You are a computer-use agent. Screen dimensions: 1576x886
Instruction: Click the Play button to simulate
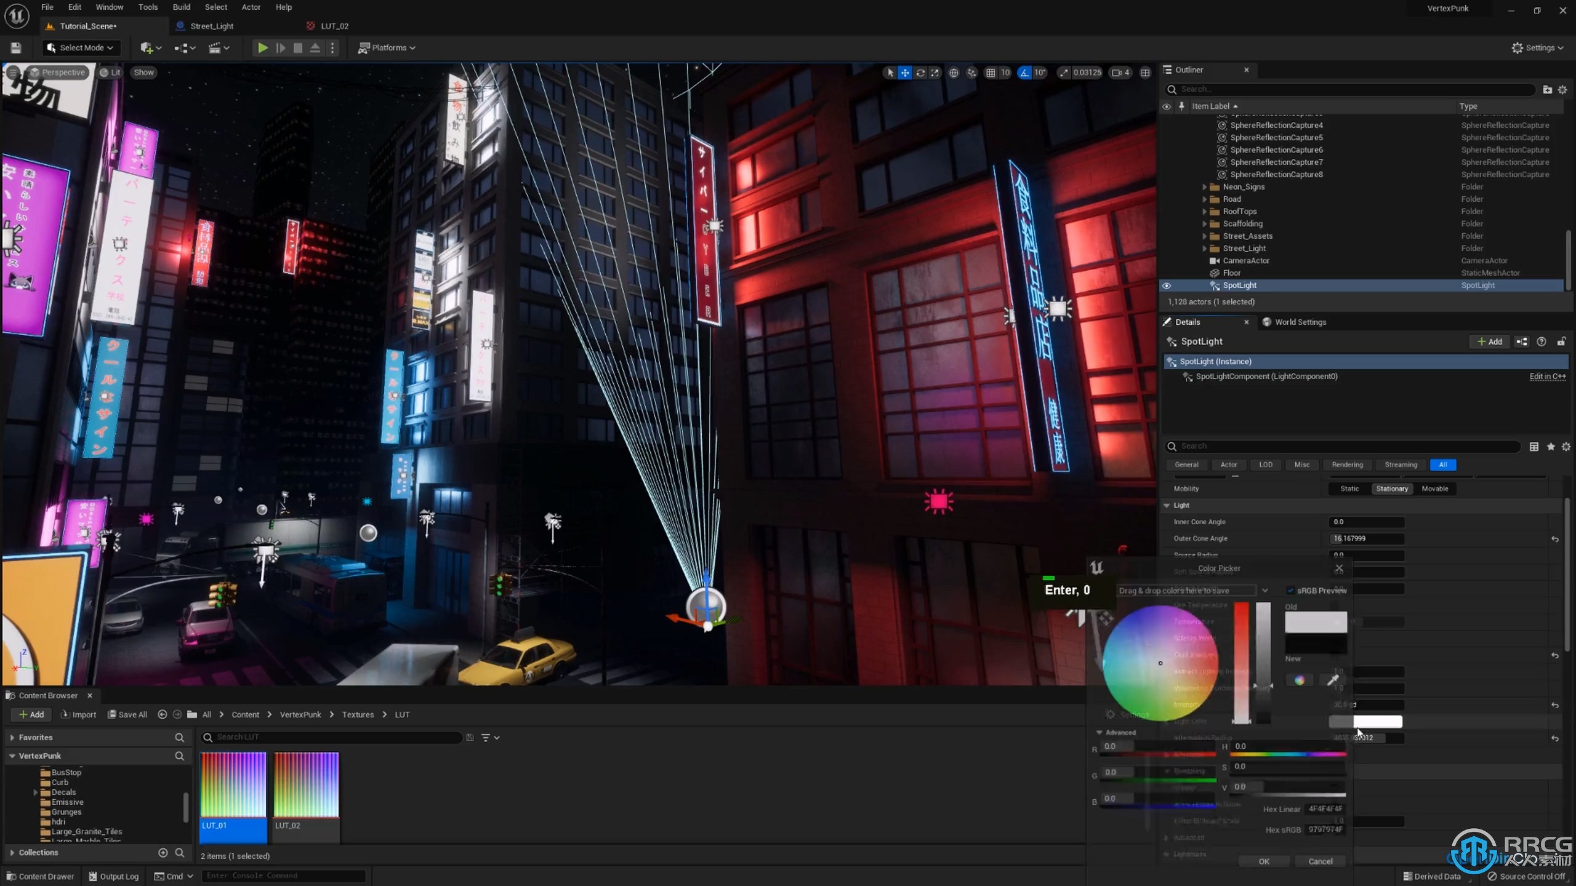click(x=263, y=47)
